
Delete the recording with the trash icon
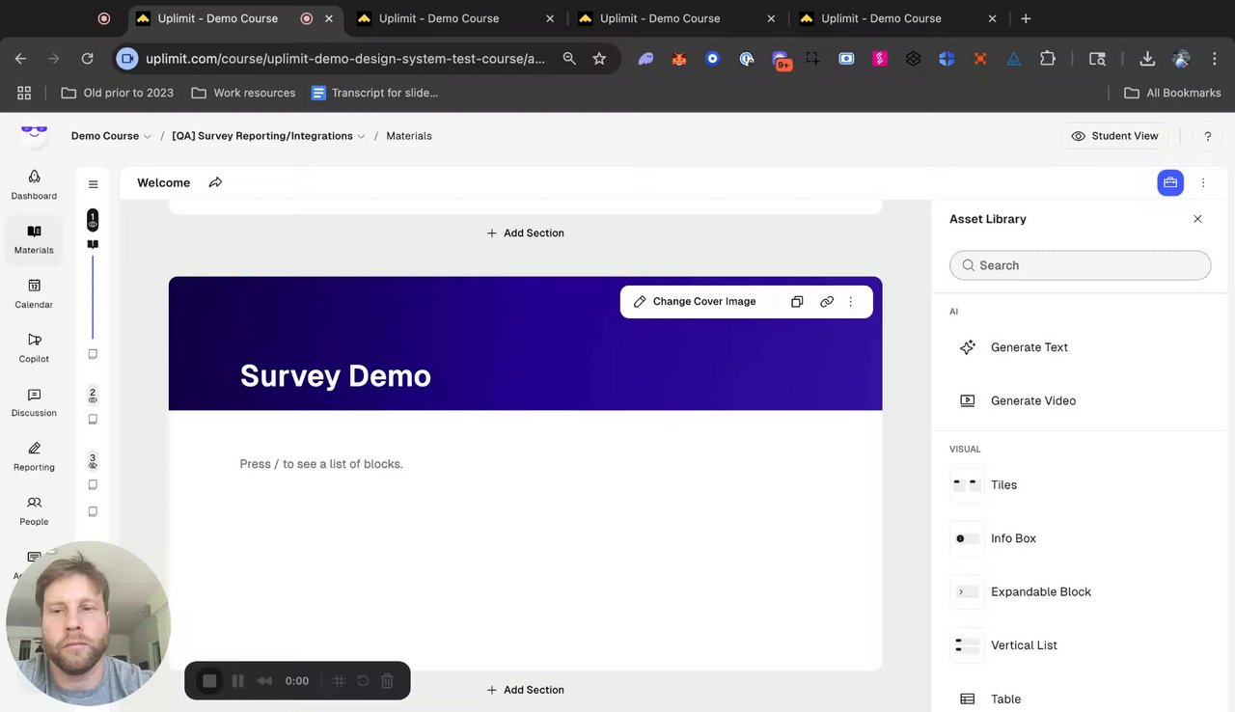[387, 681]
